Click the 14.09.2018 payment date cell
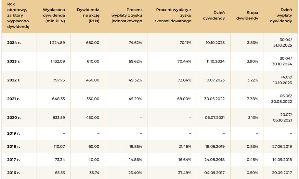Screen dimensions: 299x179 point(282,160)
